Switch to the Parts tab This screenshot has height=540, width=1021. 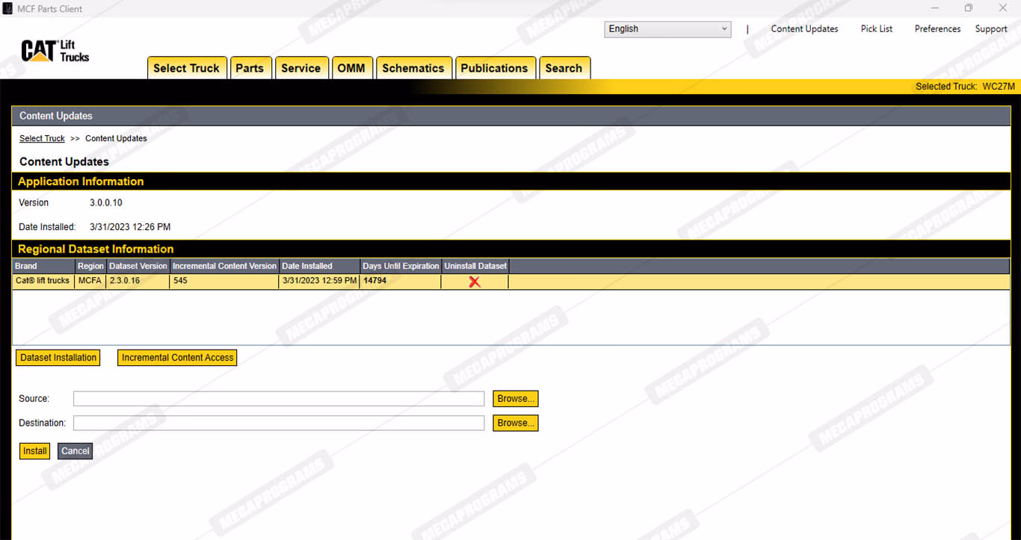pyautogui.click(x=250, y=68)
